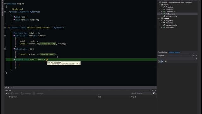Click Alphabetical sort icon in Properties panel
The image size is (202, 114).
coord(162,62)
